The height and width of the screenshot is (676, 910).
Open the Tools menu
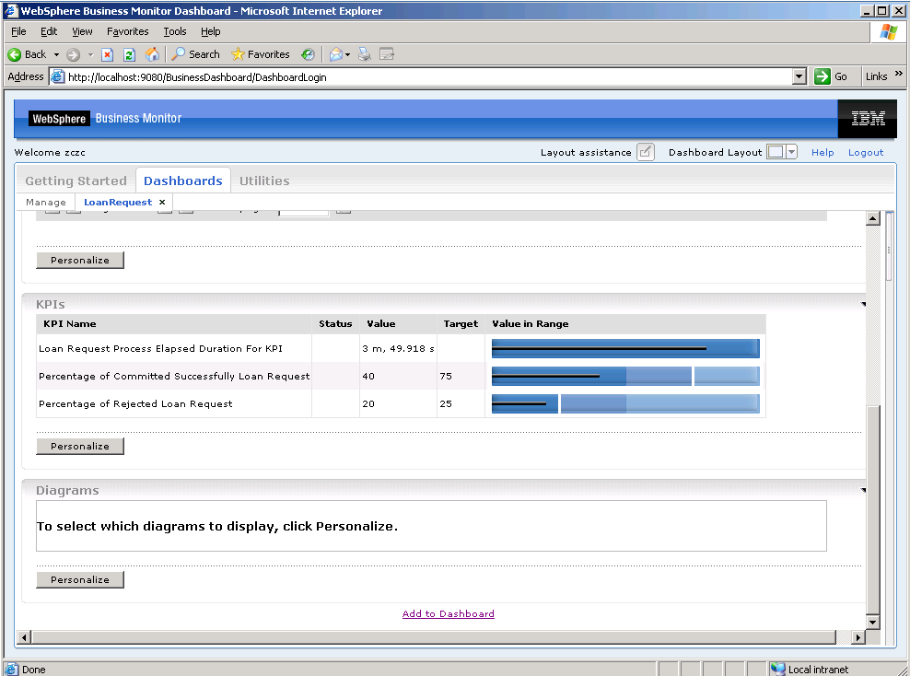click(175, 31)
